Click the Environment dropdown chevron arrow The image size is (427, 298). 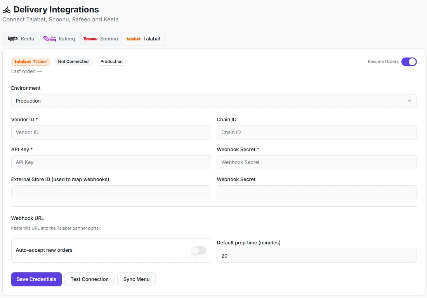coord(410,101)
